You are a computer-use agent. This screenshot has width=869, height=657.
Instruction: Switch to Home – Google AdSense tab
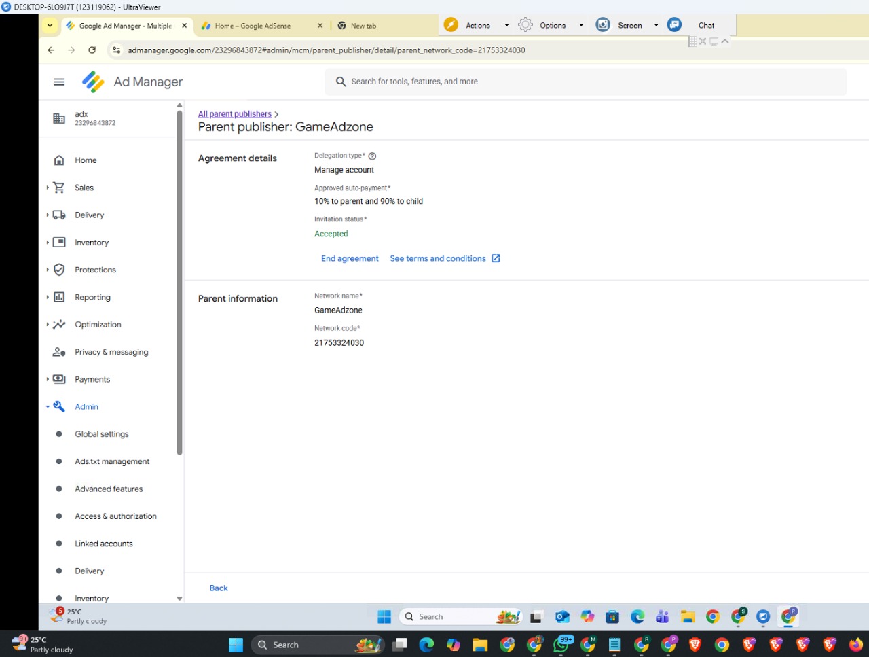pos(253,26)
